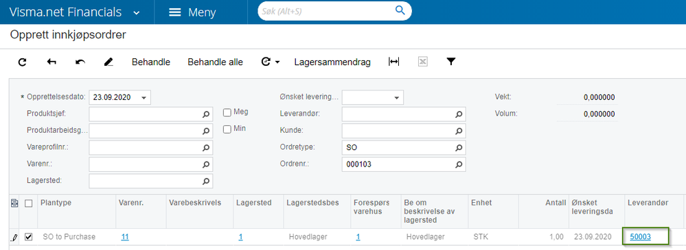The width and height of the screenshot is (686, 250).
Task: Click the row edit pencil indicator
Action: click(14, 238)
